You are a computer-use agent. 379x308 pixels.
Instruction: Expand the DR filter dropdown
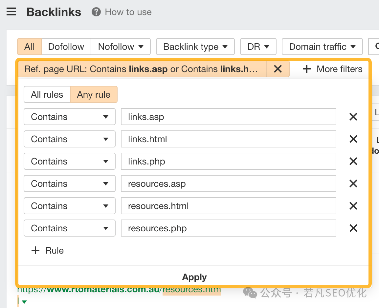click(258, 47)
